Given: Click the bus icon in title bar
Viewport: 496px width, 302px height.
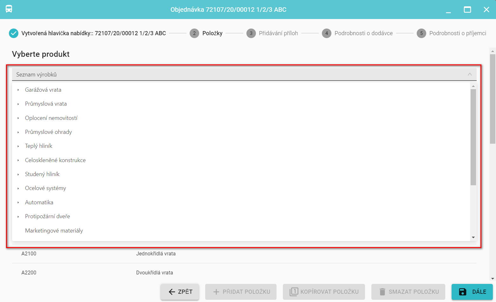Looking at the screenshot, I should [9, 9].
